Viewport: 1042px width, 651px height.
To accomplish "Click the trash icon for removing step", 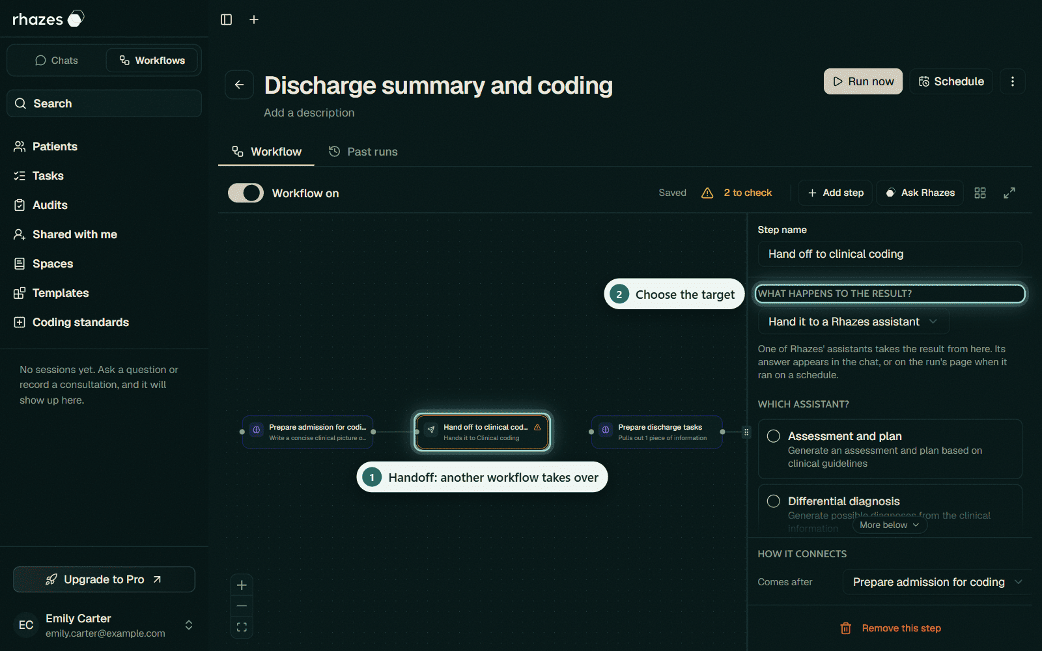I will [846, 628].
